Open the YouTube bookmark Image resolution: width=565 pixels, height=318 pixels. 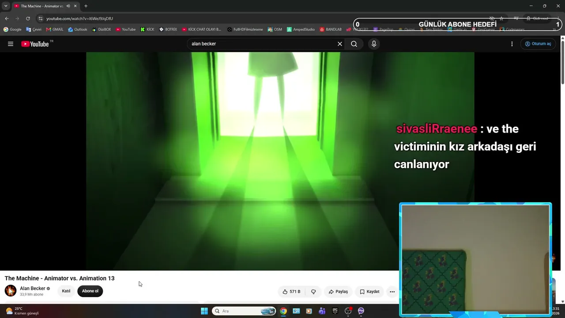pos(126,30)
